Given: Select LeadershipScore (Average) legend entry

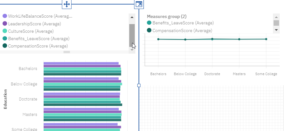Looking at the screenshot, I should click(x=34, y=24).
